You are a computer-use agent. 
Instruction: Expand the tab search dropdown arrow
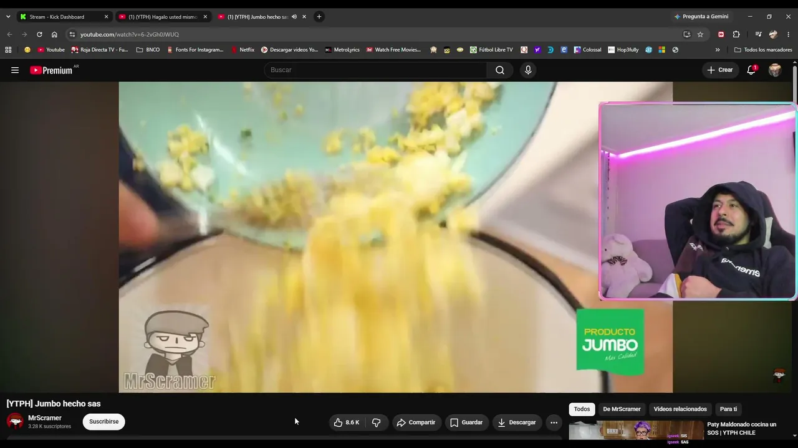(x=8, y=17)
